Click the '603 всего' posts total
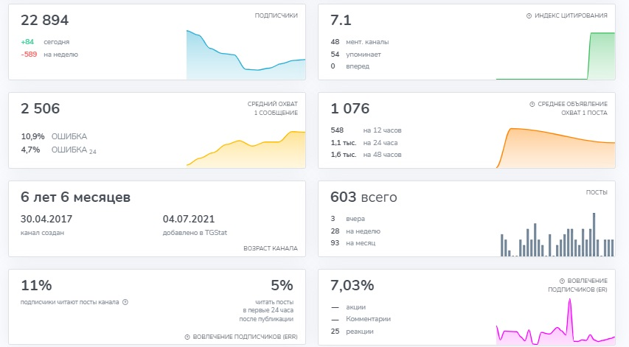 [x=364, y=197]
